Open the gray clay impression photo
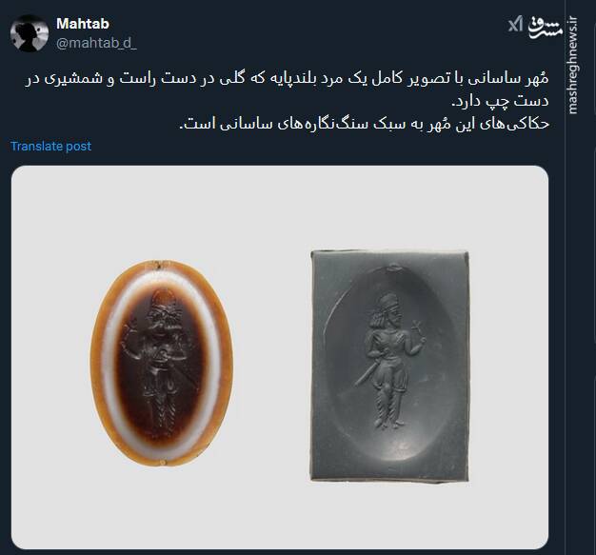This screenshot has width=596, height=555. tap(389, 367)
